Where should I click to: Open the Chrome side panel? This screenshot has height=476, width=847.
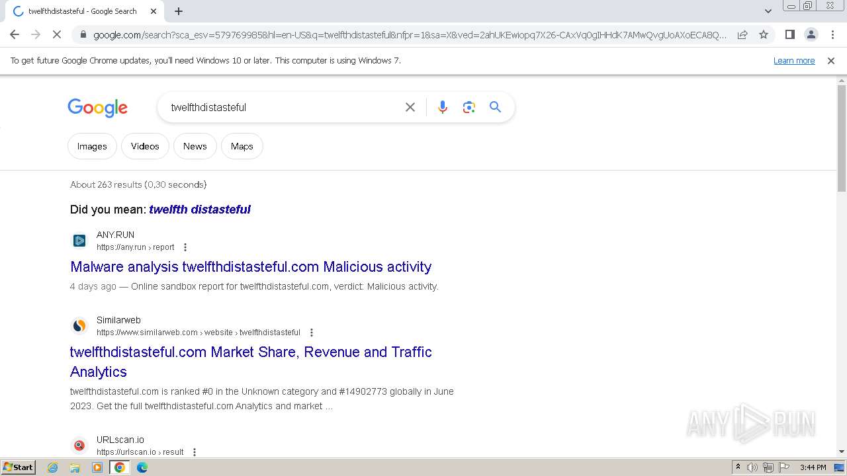click(x=789, y=34)
